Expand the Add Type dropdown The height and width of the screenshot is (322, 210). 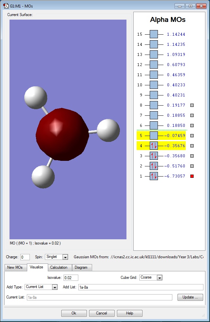[55, 287]
